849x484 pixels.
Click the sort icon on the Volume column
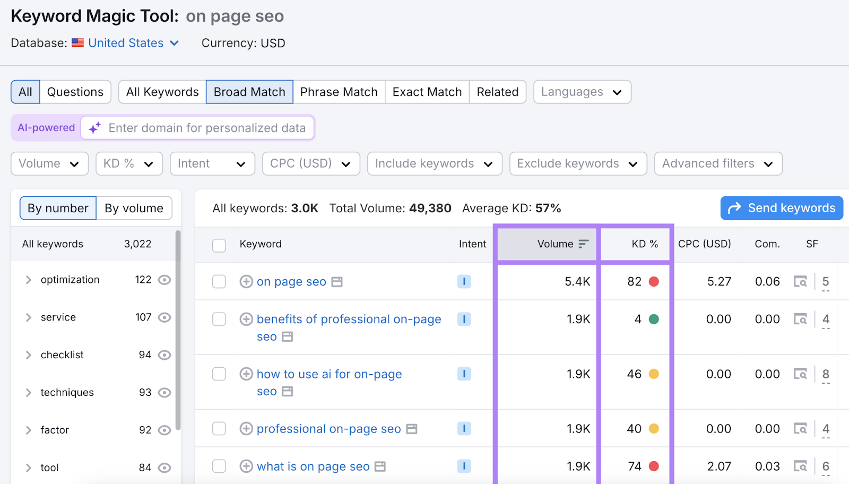coord(583,244)
